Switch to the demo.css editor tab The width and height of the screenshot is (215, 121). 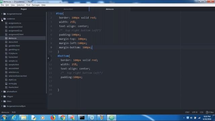point(110,9)
